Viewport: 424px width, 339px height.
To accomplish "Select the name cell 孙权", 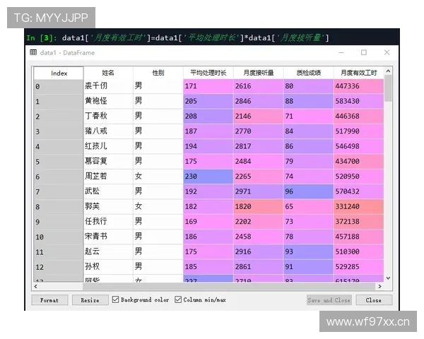I will tap(108, 267).
